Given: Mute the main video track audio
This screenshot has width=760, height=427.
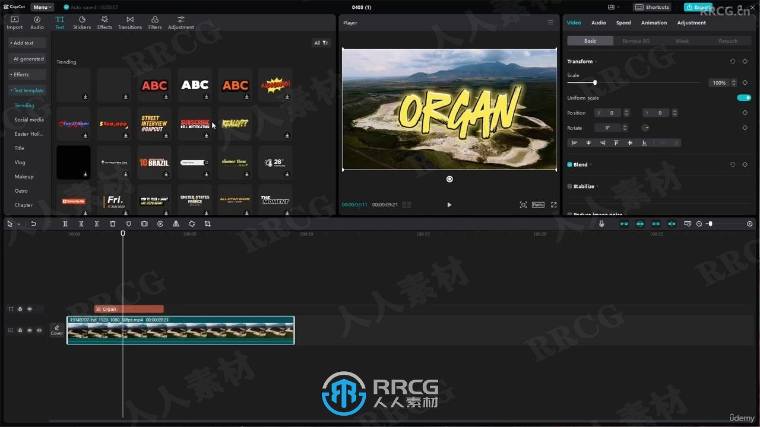Looking at the screenshot, I should tap(39, 330).
